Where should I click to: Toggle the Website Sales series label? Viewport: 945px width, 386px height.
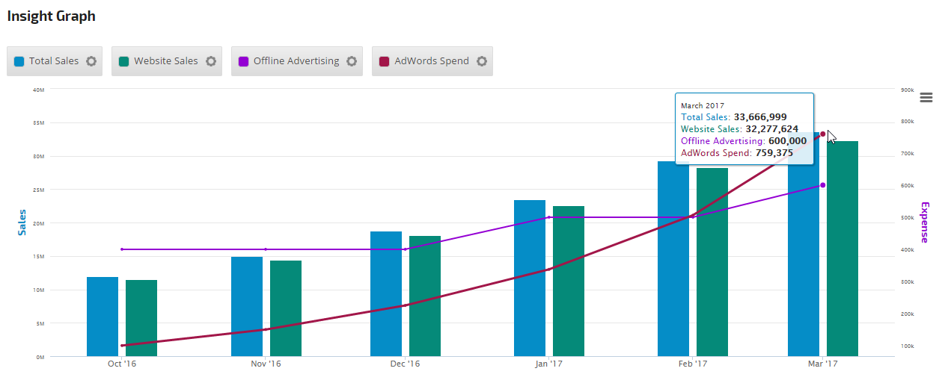click(166, 61)
